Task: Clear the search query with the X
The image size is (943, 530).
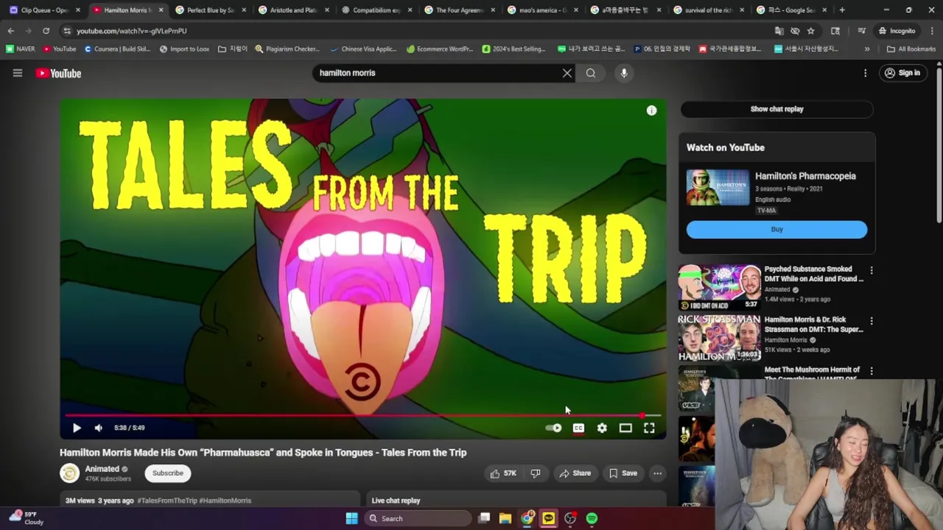Action: point(567,73)
